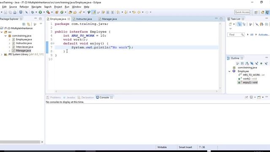Click the Run Last Tool external tools icon
Viewport: 270px width, 152px height.
coord(48,12)
